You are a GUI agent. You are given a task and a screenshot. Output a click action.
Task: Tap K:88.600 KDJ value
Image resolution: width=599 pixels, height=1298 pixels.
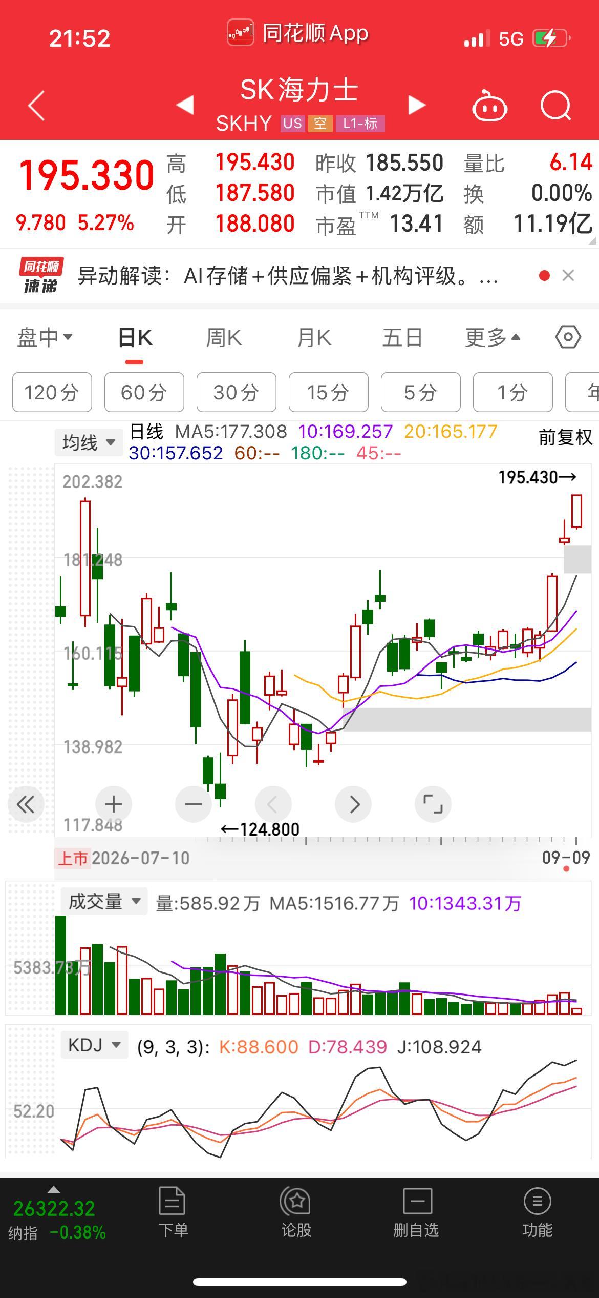[x=259, y=1047]
